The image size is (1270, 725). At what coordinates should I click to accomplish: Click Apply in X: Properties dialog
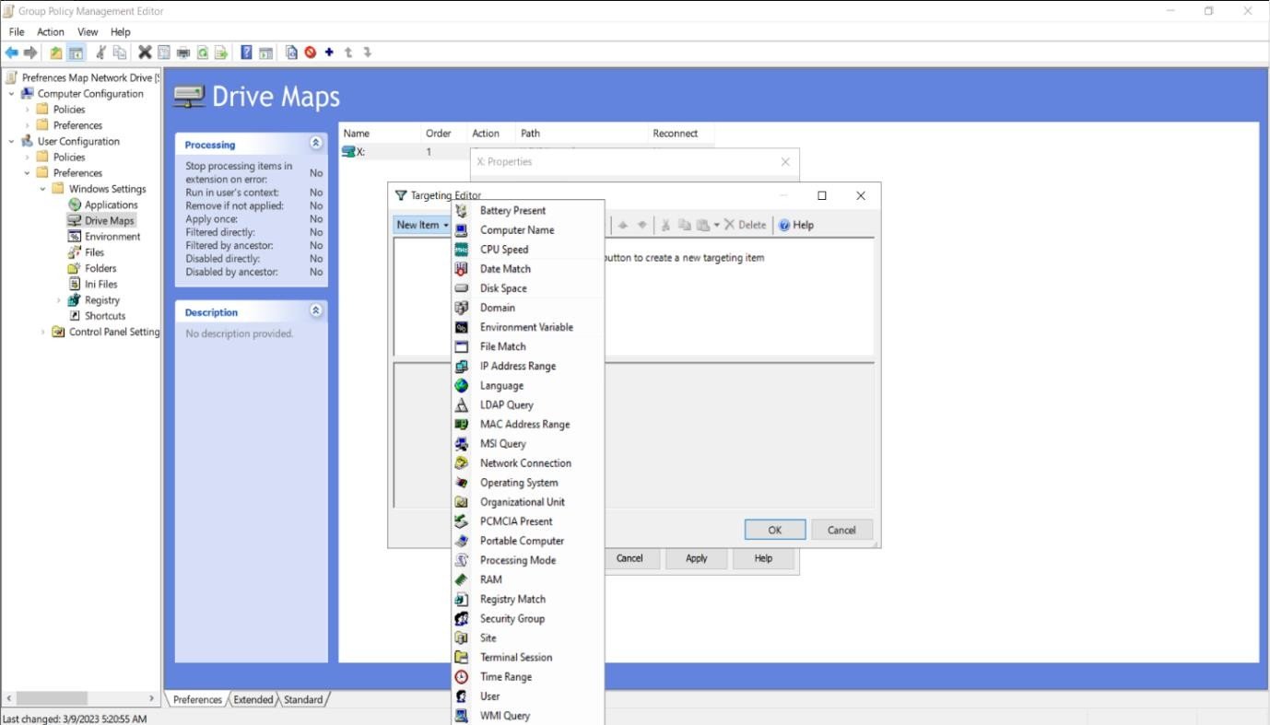click(x=697, y=558)
